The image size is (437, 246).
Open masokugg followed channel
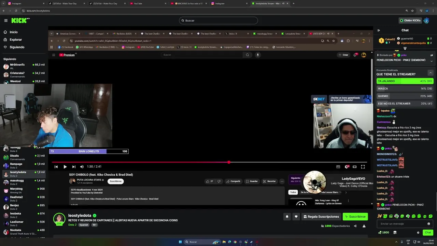[x=24, y=182]
